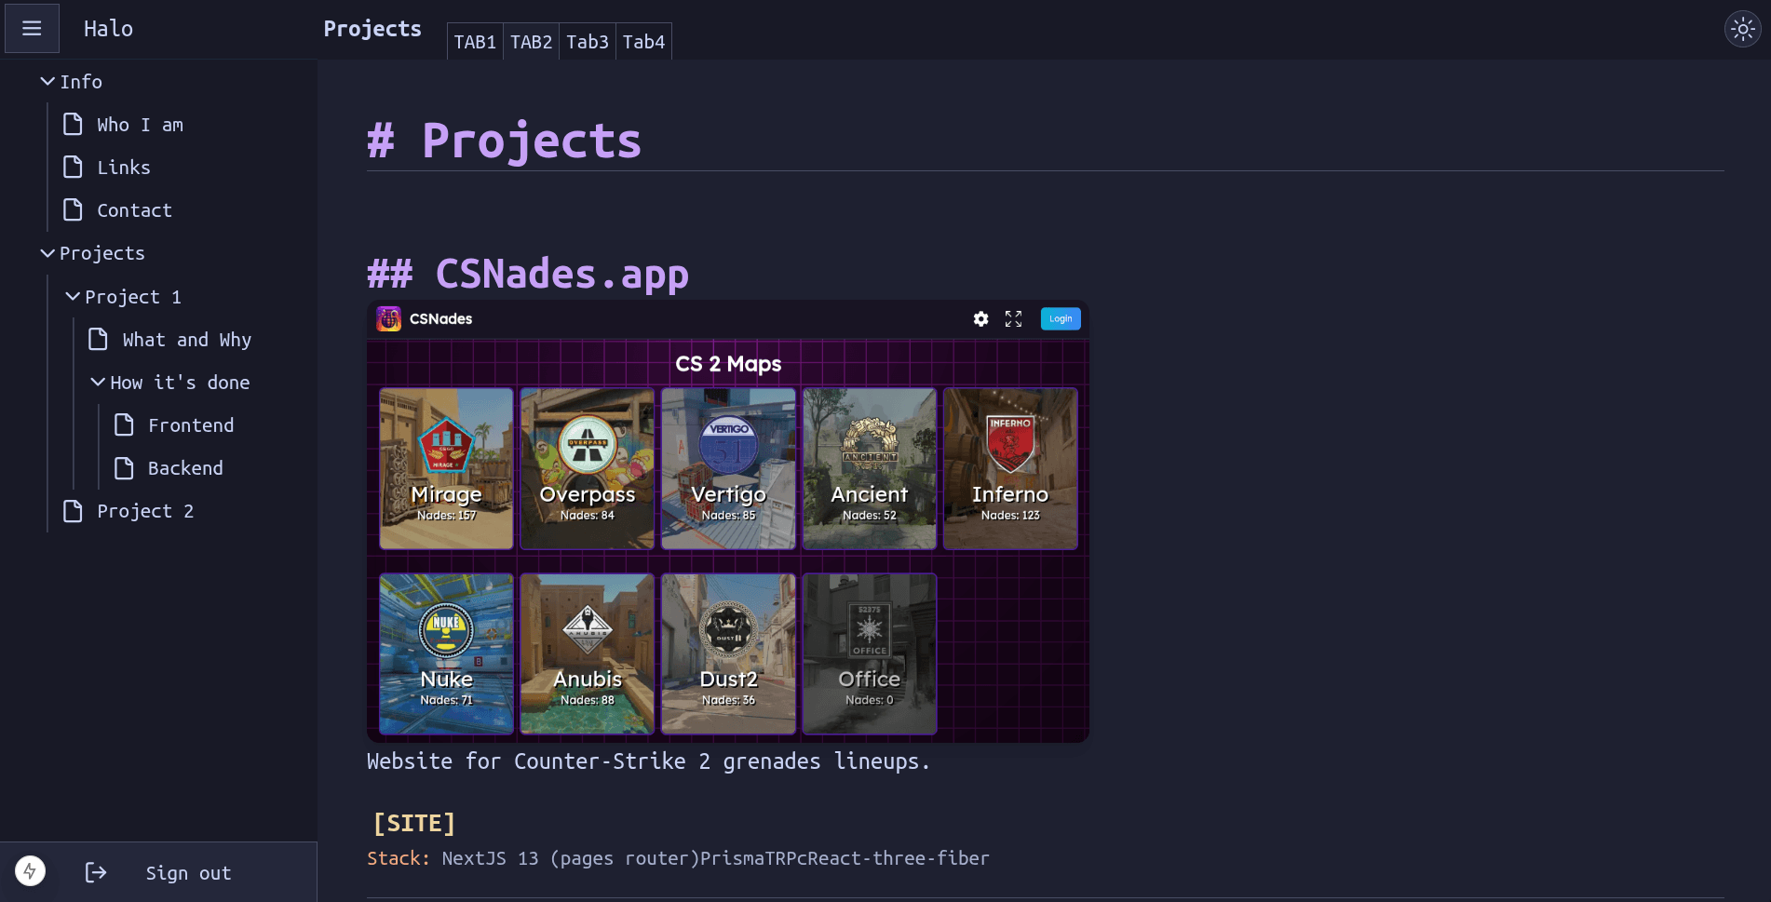Collapse the How it's done chevron
The height and width of the screenshot is (902, 1771).
click(98, 382)
